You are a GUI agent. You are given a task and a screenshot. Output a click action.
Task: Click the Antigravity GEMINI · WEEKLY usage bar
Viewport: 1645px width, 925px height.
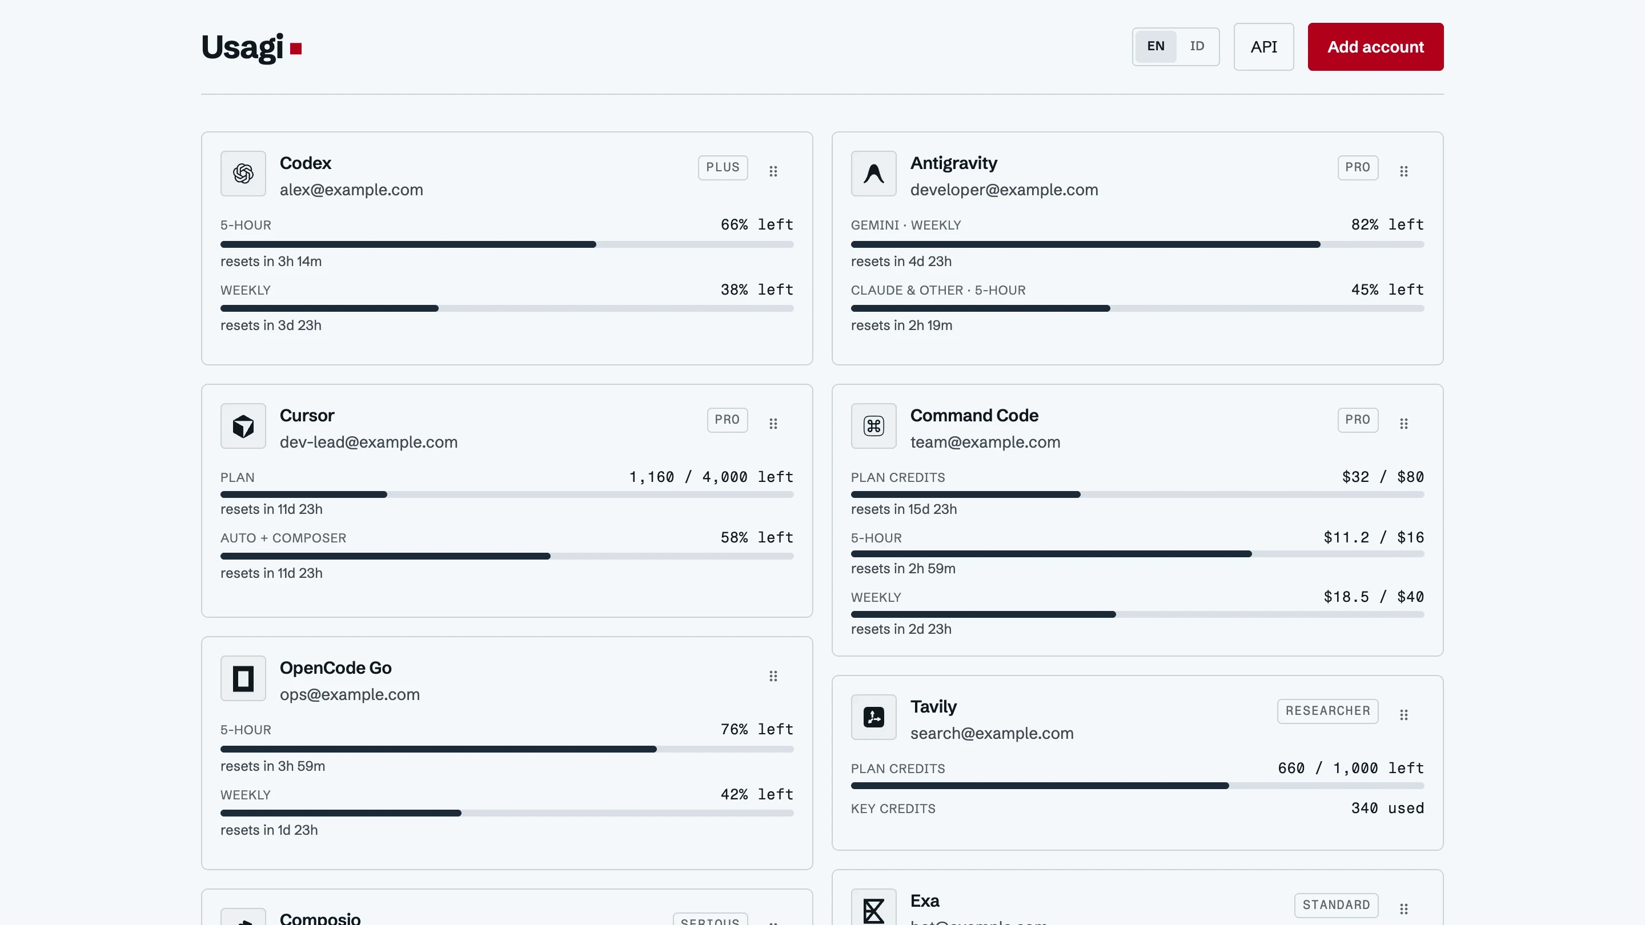coord(1137,244)
